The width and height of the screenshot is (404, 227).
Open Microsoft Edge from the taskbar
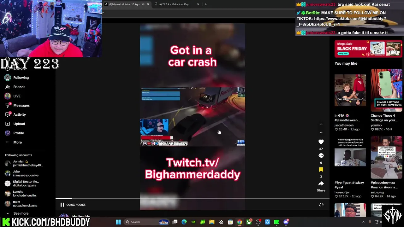184,222
